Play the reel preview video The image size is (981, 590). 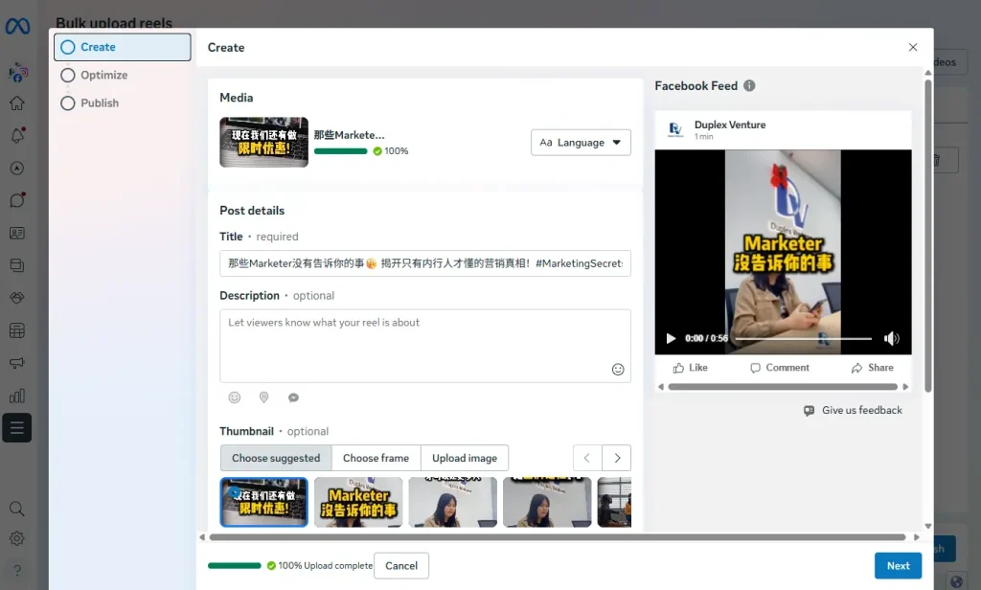[671, 338]
